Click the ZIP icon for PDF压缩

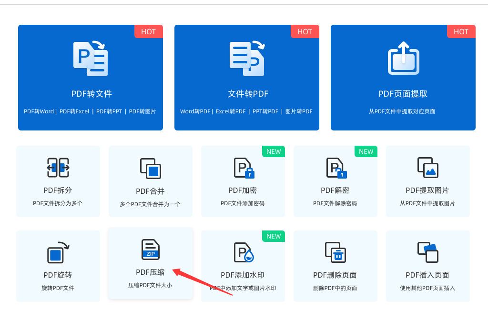(151, 250)
